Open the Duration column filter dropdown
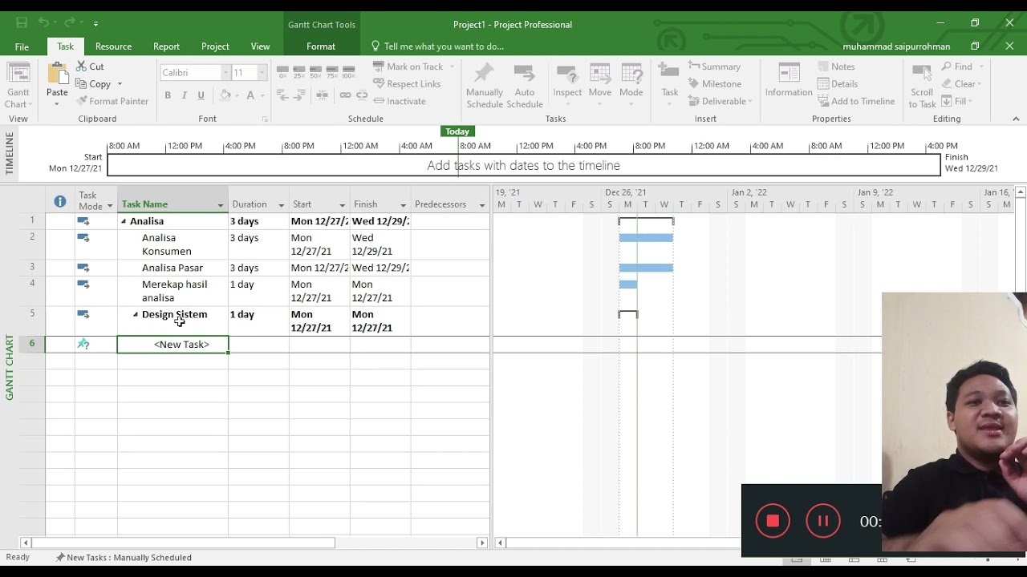 coord(281,205)
